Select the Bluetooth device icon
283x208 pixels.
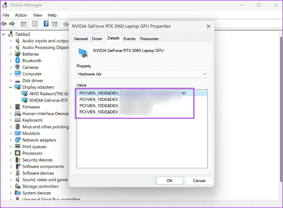(17, 60)
